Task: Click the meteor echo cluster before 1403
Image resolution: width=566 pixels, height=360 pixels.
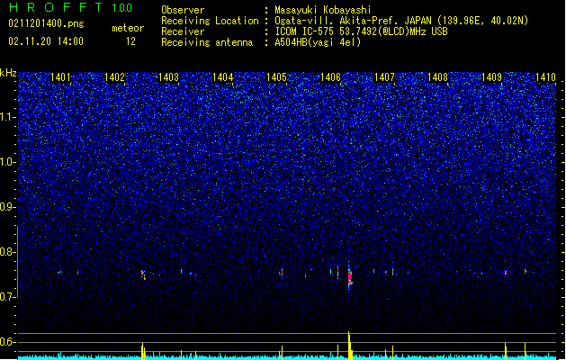Action: [143, 274]
